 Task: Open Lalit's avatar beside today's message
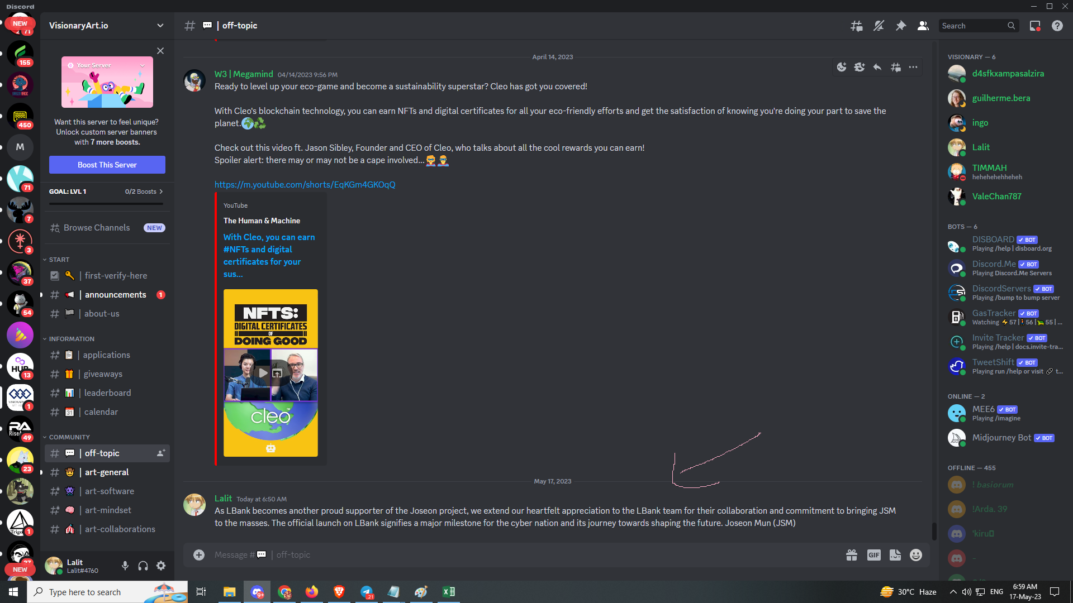coord(194,505)
